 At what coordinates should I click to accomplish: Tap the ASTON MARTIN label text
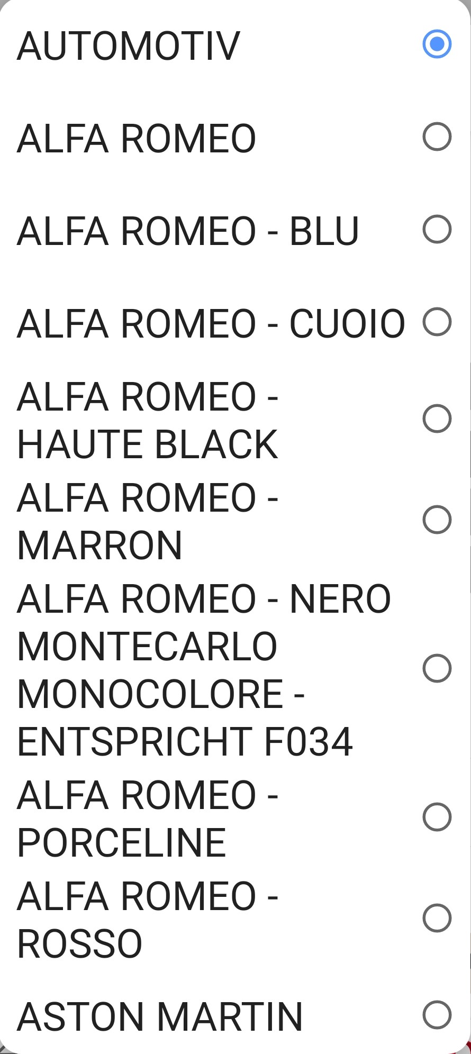click(x=160, y=1016)
